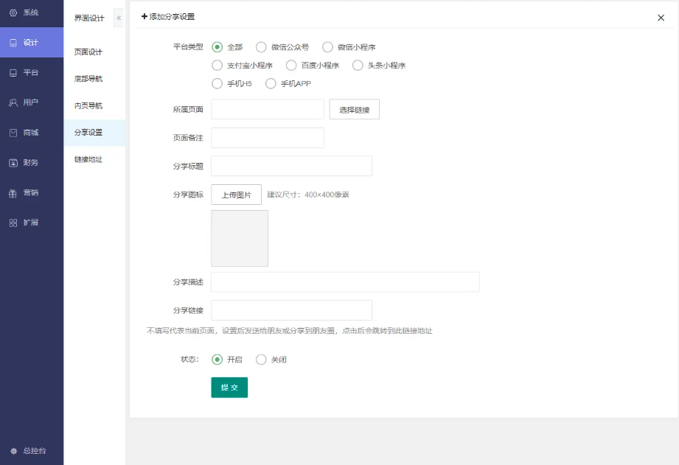Select 头条小程序 platform radio
The width and height of the screenshot is (679, 465).
[x=358, y=66]
